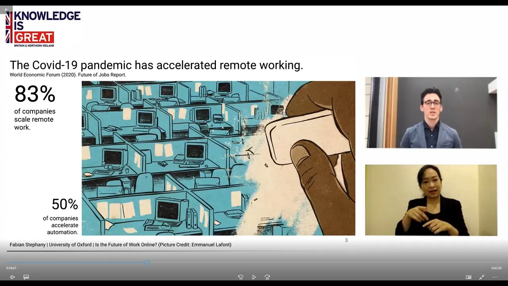Viewport: 508px width, 286px height.
Task: Click the Knowledge is Great logo
Action: tap(43, 29)
